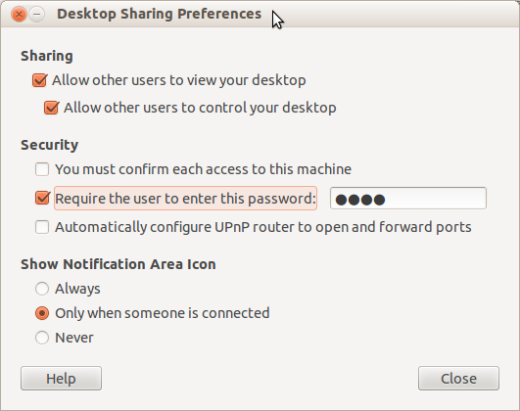The width and height of the screenshot is (520, 411).
Task: Minimize the window using title bar icon
Action: (37, 15)
